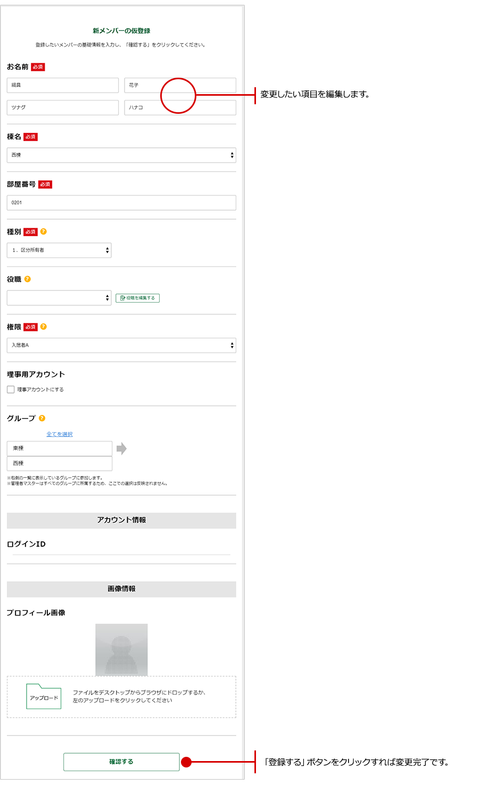479x785 pixels.
Task: Enable the 理事アカウントにする checkbox
Action: click(11, 390)
